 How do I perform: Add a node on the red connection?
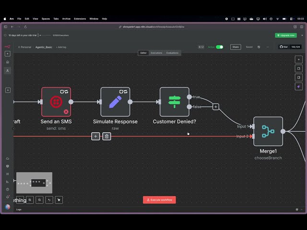95,137
